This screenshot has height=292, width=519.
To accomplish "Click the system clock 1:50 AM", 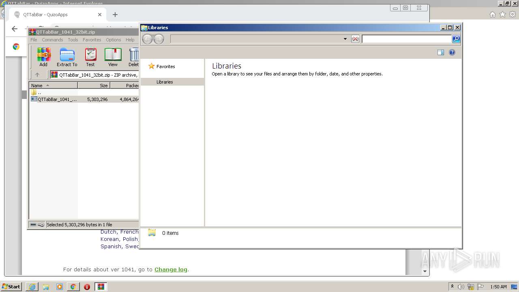I will pyautogui.click(x=498, y=287).
